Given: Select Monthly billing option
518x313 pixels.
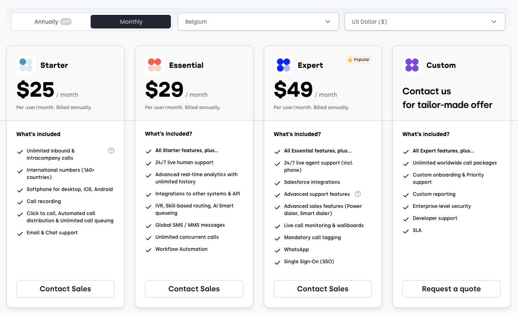Looking at the screenshot, I should [131, 22].
